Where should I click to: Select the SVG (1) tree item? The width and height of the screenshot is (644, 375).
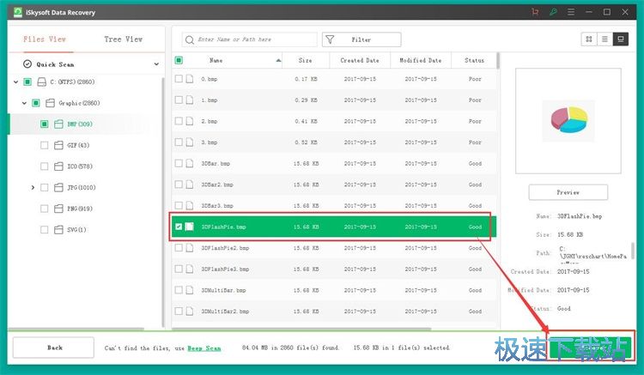click(x=76, y=230)
